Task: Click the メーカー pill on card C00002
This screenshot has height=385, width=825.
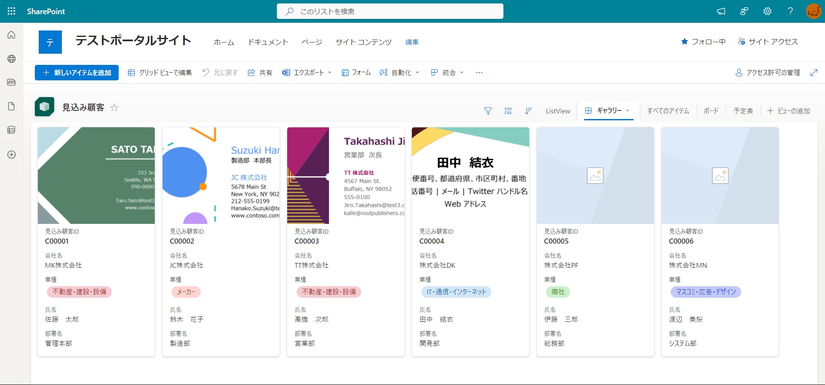Action: (x=186, y=292)
